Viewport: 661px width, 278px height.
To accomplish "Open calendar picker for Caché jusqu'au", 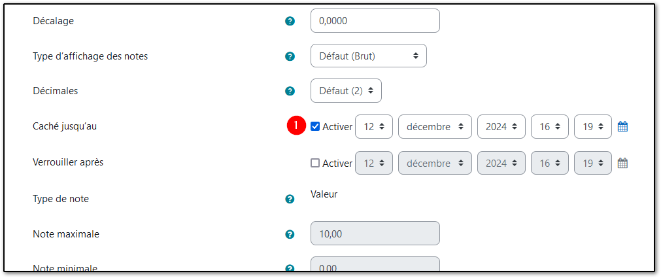I will point(622,127).
